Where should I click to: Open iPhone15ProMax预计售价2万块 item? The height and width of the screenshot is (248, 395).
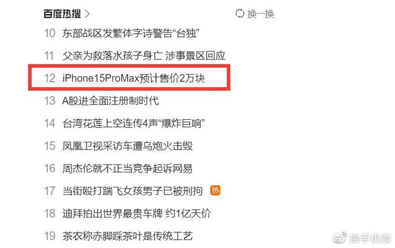pos(134,78)
